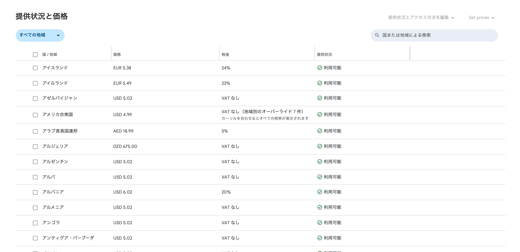
Task: Click availability check icon for アイスランド
Action: point(320,68)
